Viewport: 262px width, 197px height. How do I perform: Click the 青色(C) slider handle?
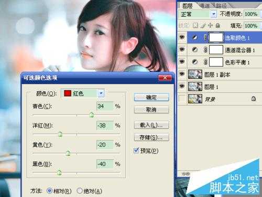(x=92, y=115)
